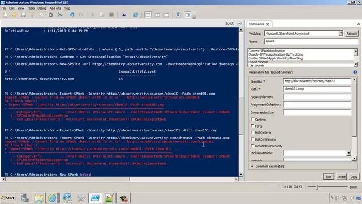The height and width of the screenshot is (204, 362).
Task: Clear the console pane with the brush icon
Action: point(59,15)
